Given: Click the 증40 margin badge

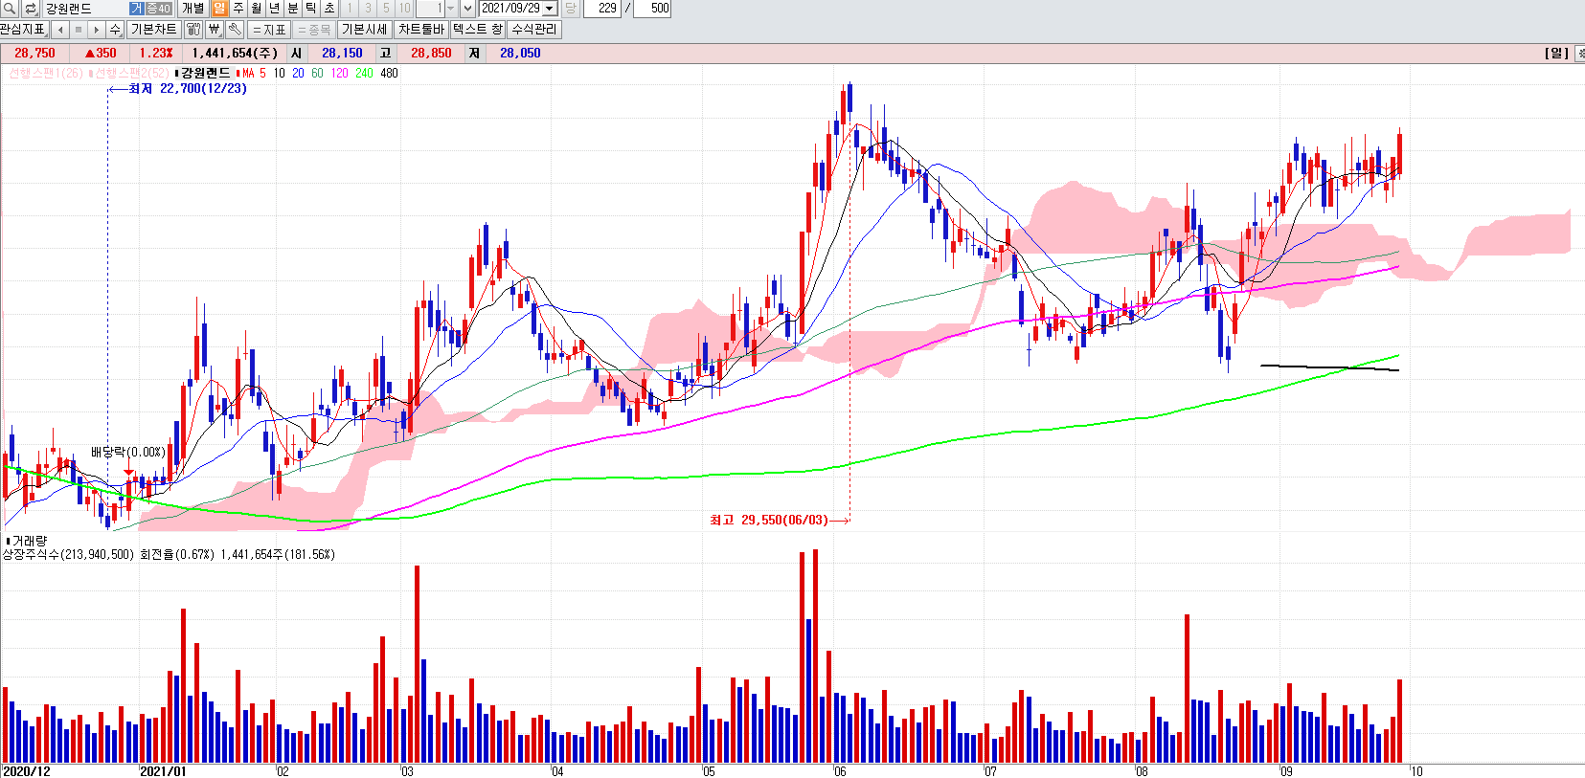Looking at the screenshot, I should tap(158, 9).
